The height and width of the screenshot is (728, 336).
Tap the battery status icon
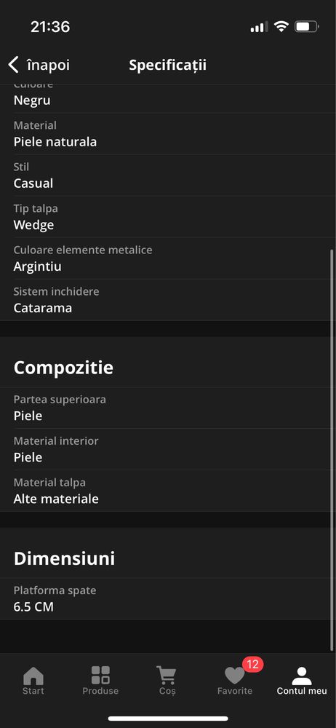point(307,26)
